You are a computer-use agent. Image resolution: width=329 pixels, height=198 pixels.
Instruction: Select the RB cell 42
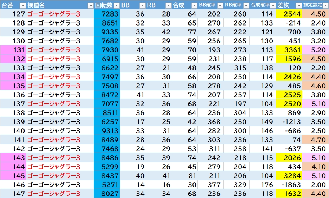pyautogui.click(x=159, y=32)
